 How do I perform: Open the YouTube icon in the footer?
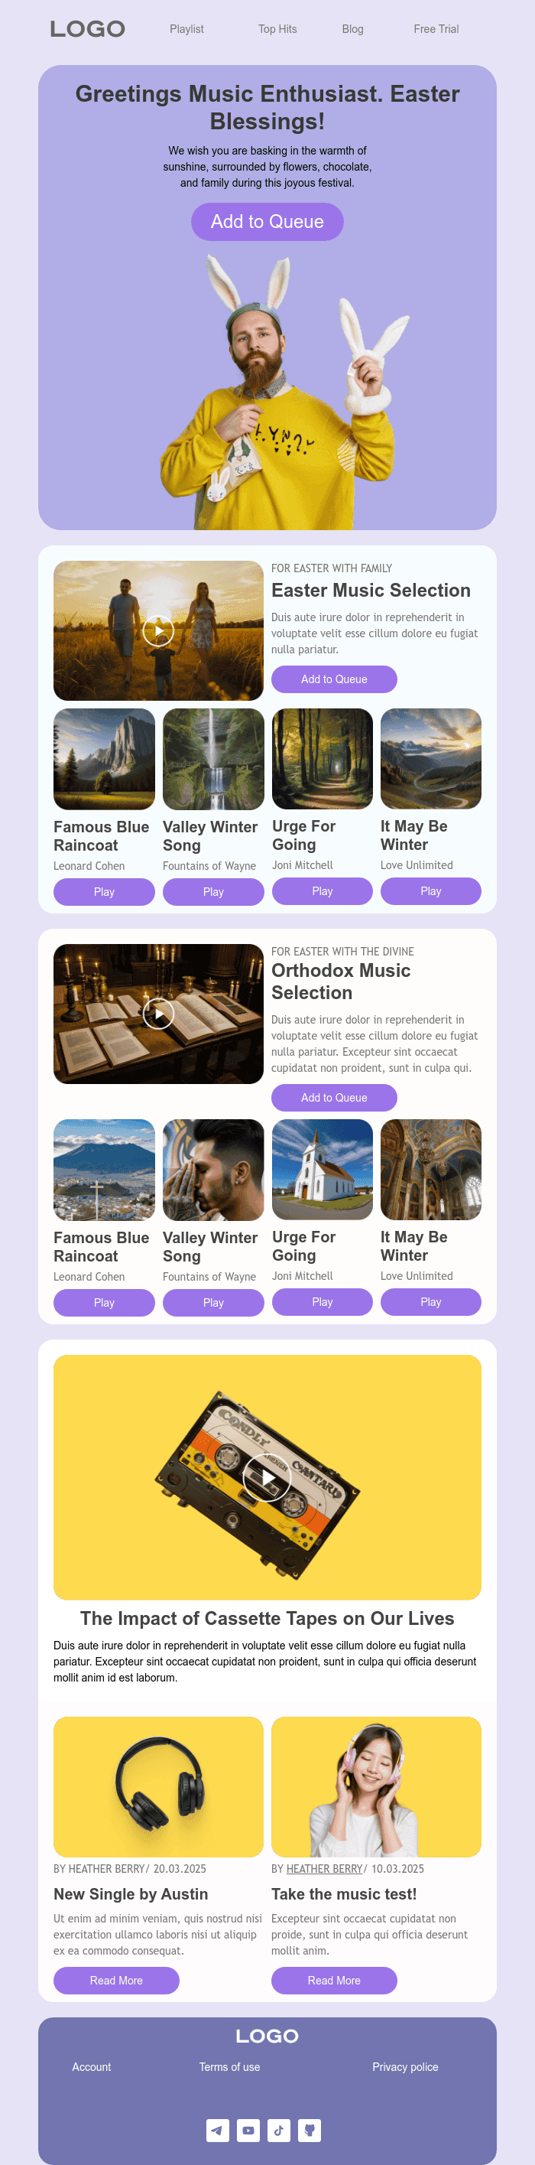point(248,2130)
